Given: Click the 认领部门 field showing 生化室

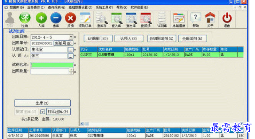Looking at the screenshot, I should (49, 50).
